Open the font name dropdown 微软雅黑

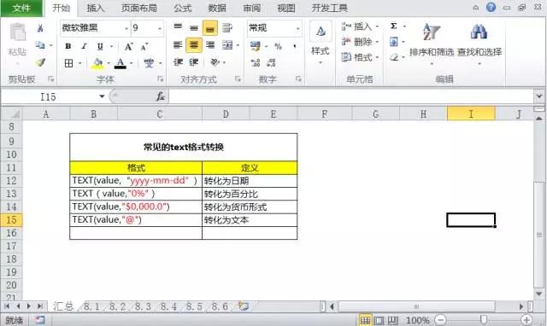[x=126, y=28]
